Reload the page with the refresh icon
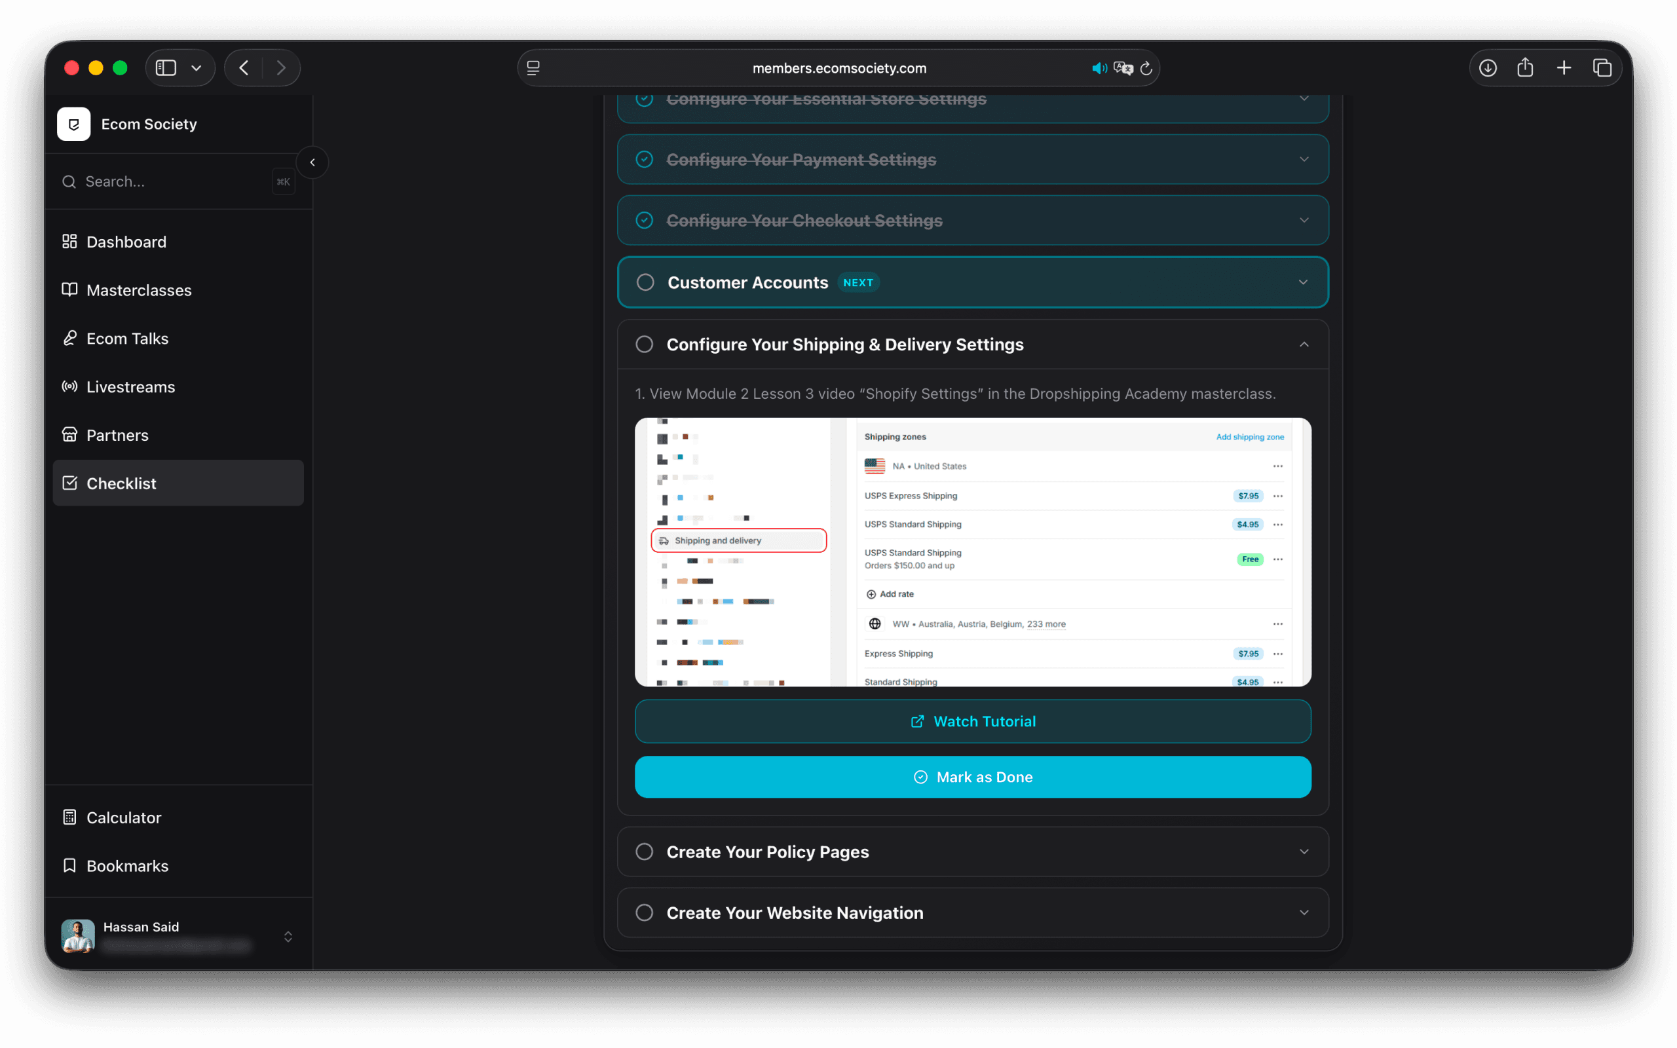Screen dimensions: 1677x1048 click(1146, 68)
